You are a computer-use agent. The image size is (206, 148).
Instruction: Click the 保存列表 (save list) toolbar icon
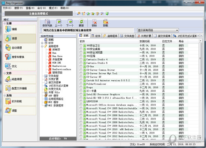coord(47,23)
